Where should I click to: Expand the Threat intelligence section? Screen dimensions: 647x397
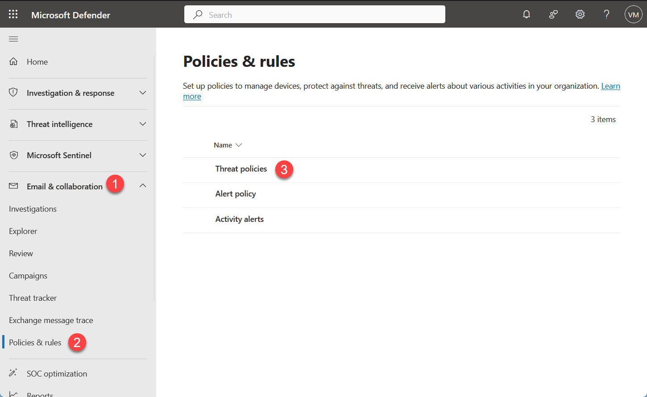click(x=142, y=124)
